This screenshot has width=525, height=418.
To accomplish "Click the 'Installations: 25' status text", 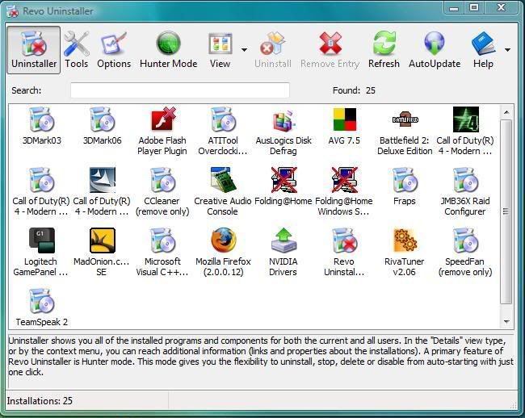I will [x=40, y=400].
